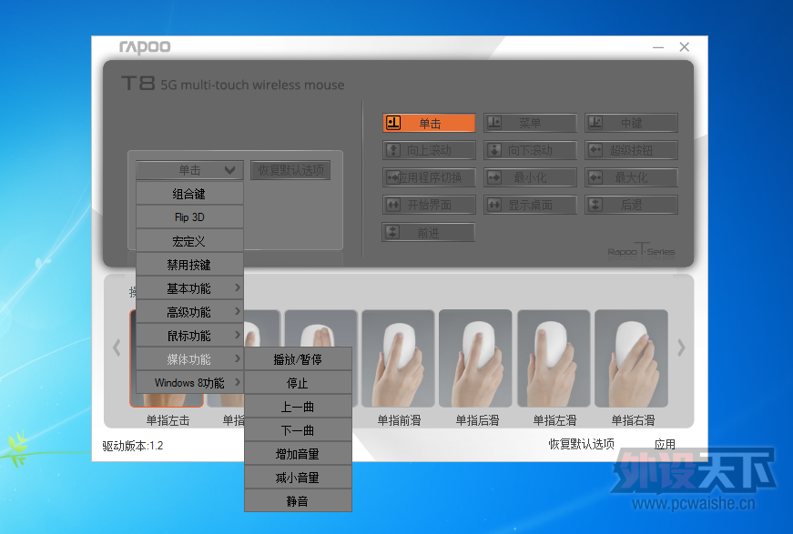The height and width of the screenshot is (534, 793).
Task: Click the bottom 恢复默认选项 link
Action: coord(582,444)
